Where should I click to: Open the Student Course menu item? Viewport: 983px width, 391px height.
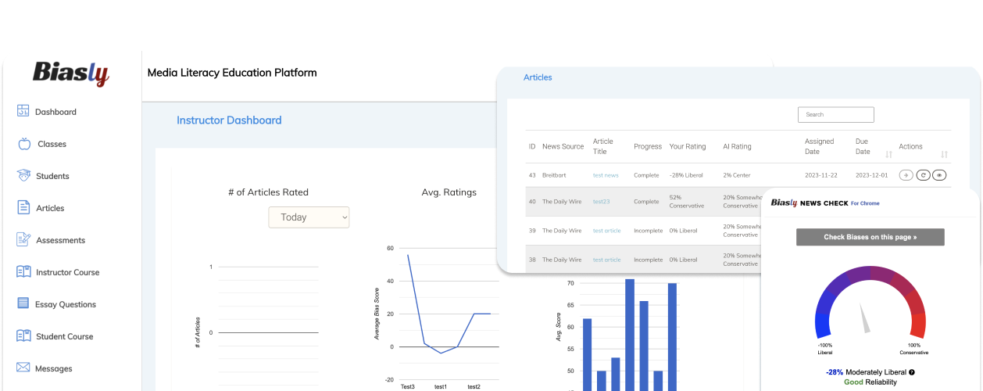click(64, 336)
